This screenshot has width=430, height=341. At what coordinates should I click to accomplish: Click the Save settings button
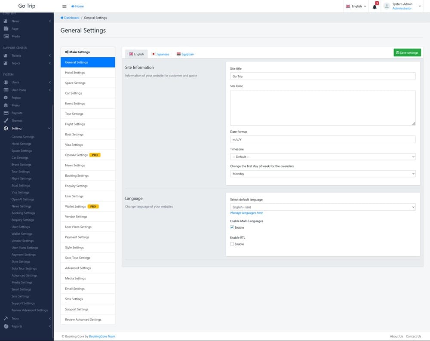click(407, 52)
